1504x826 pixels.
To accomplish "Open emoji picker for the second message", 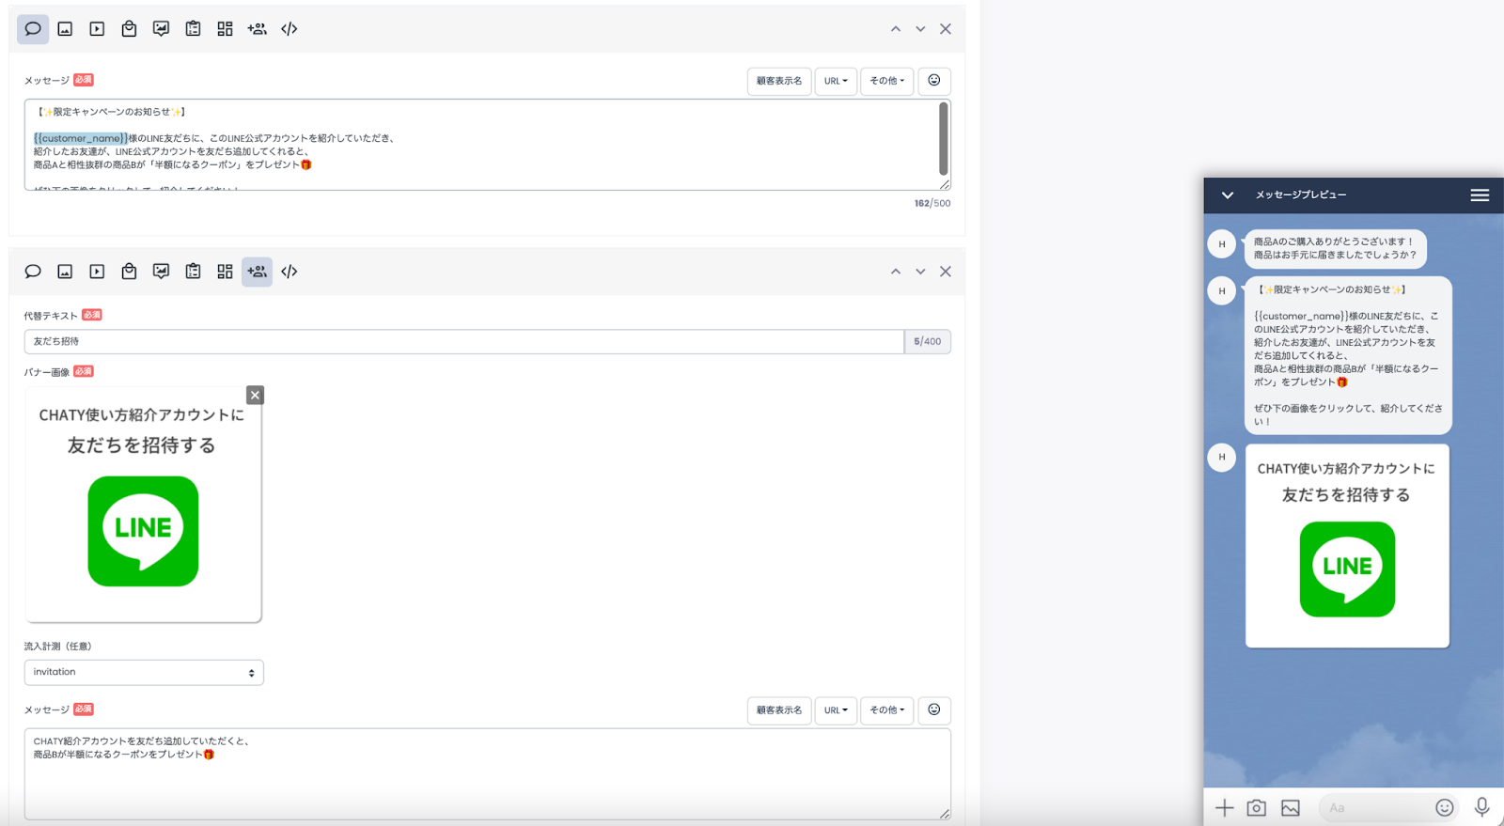I will [x=933, y=710].
